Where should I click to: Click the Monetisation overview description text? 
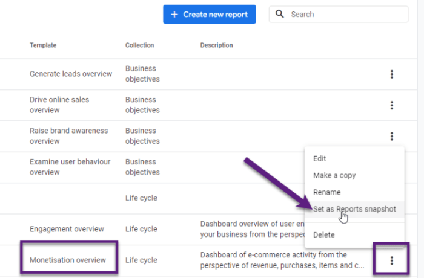pos(282,260)
